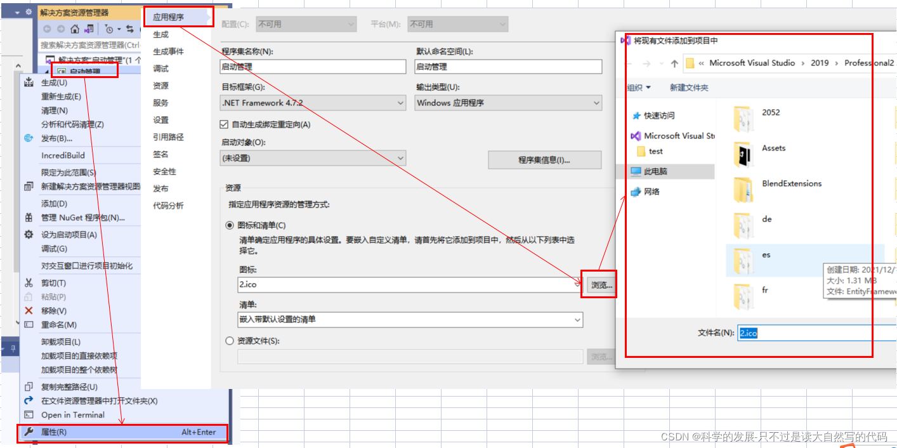The image size is (897, 448).
Task: Select the BlendExtensions folder
Action: [777, 189]
